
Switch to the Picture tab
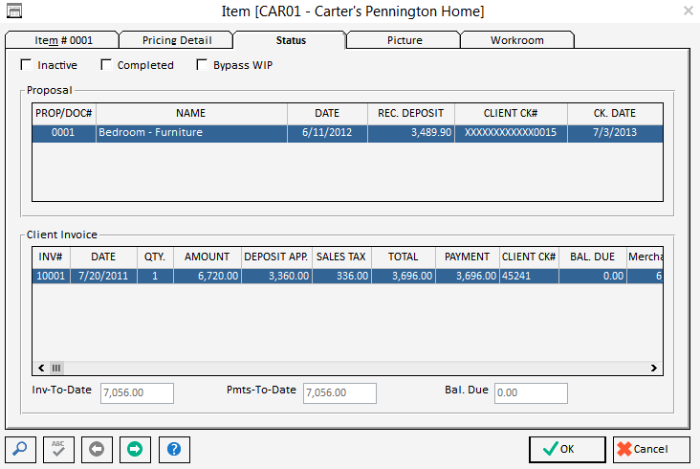click(x=405, y=40)
